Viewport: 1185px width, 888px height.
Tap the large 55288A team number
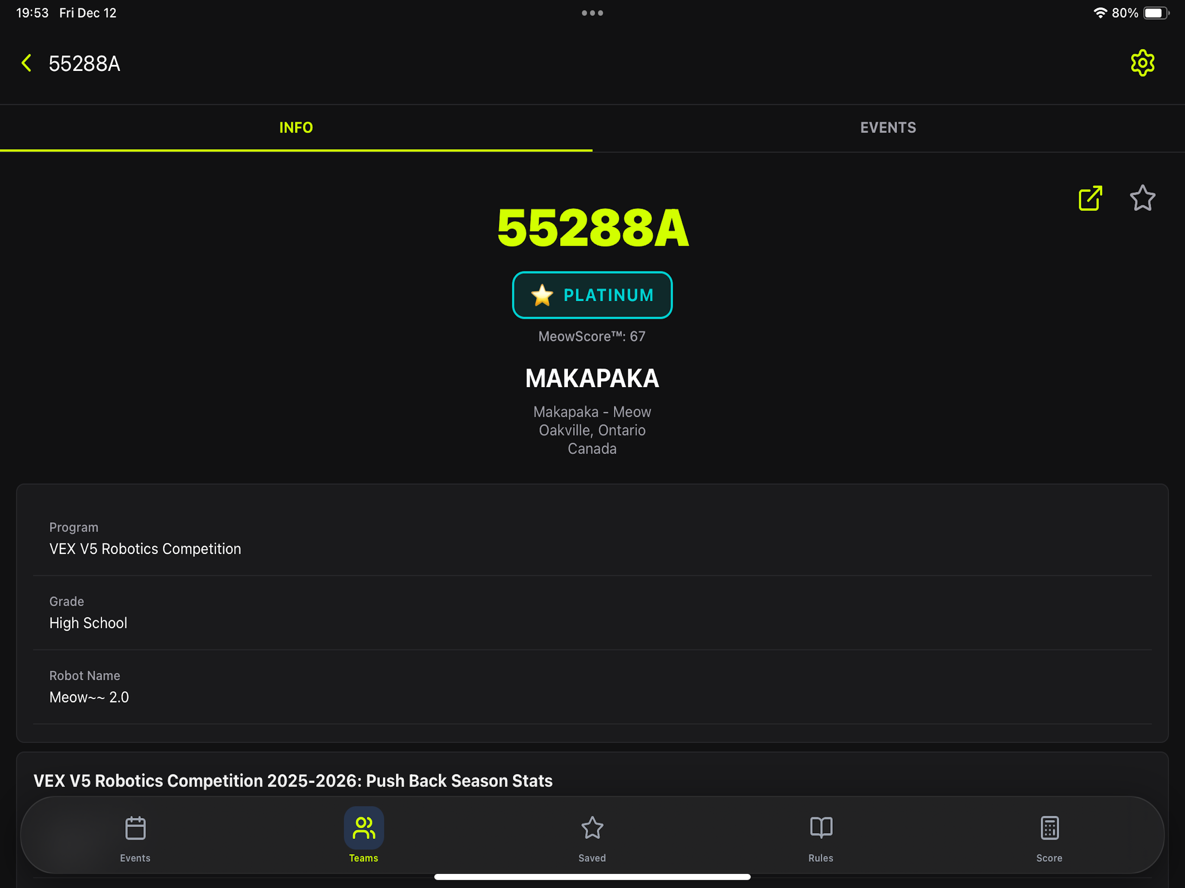click(x=592, y=228)
